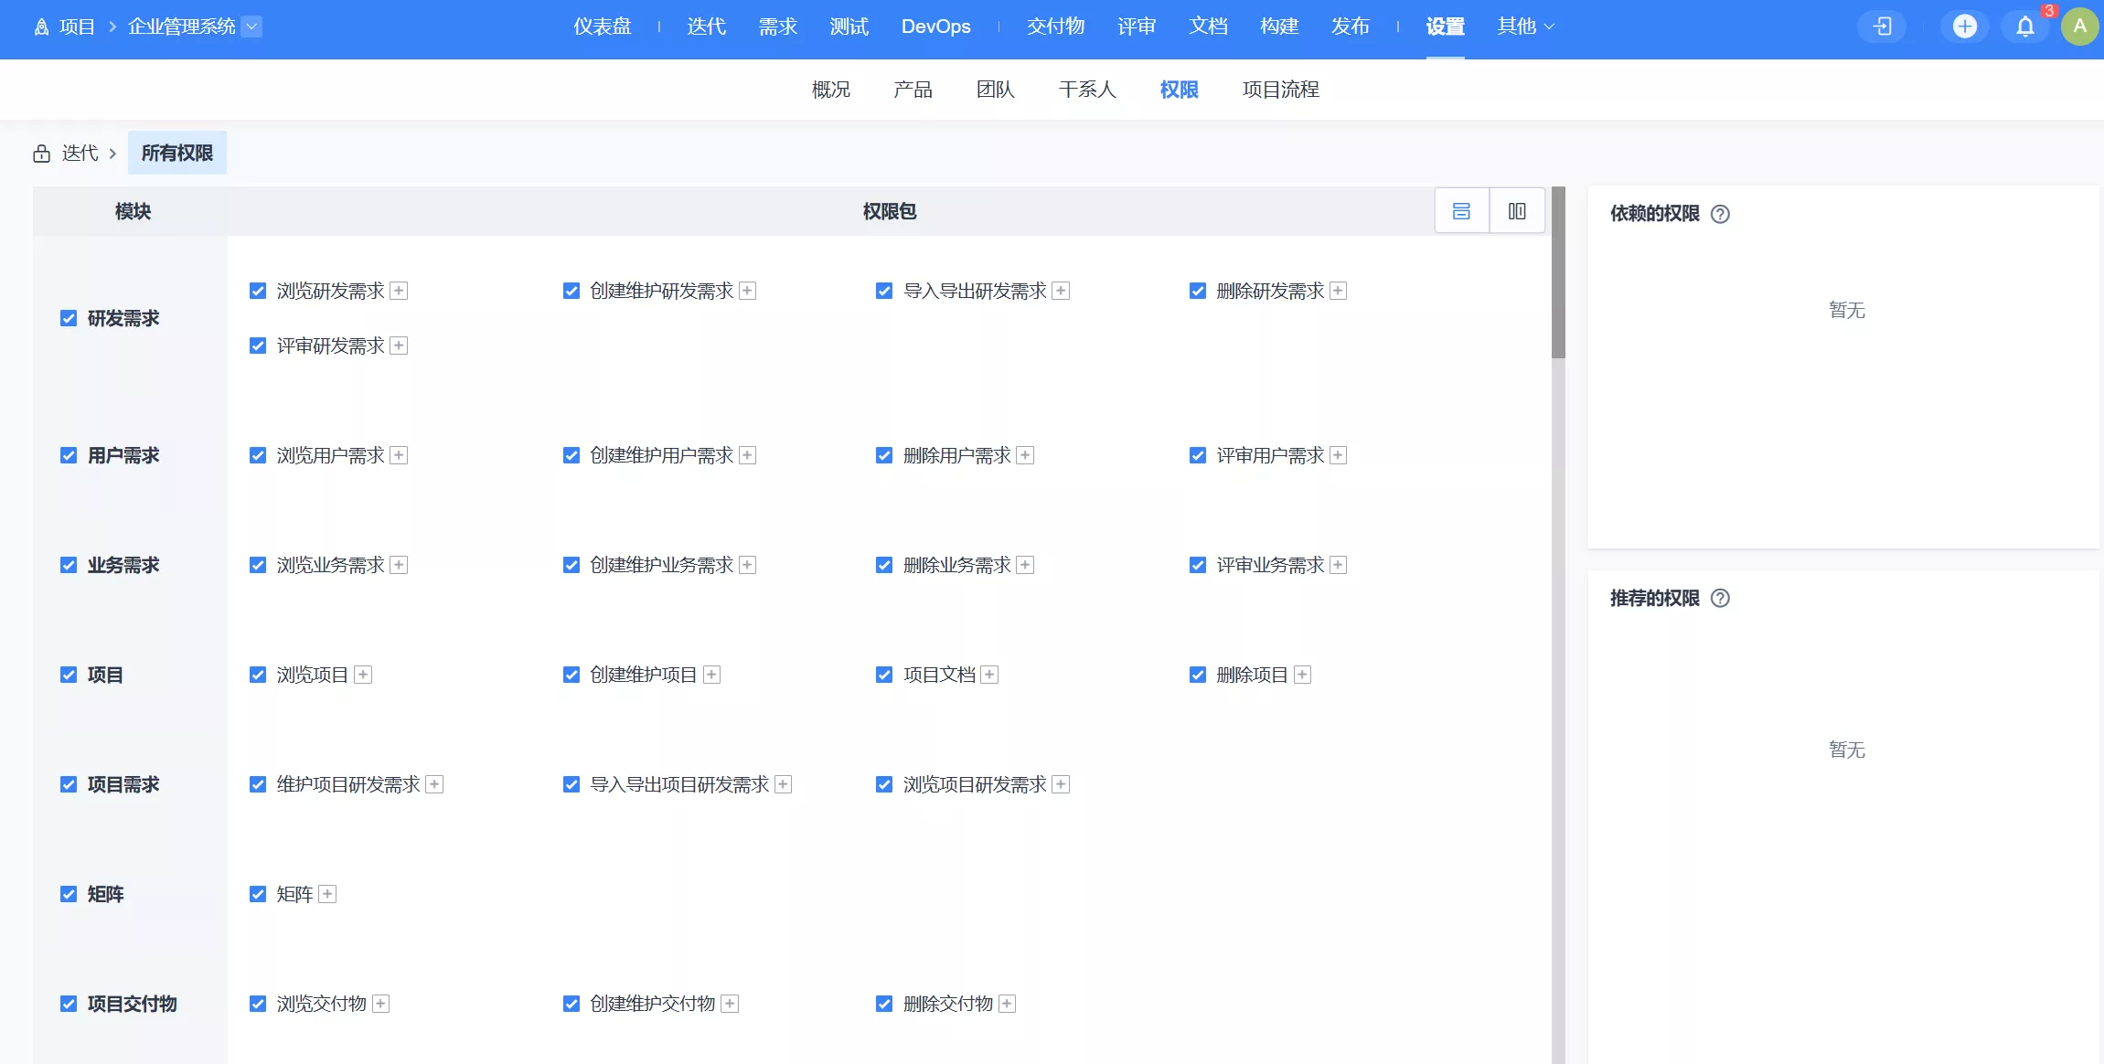This screenshot has height=1064, width=2104.
Task: Expand 浏览研发需求 permission details plus
Action: [399, 291]
